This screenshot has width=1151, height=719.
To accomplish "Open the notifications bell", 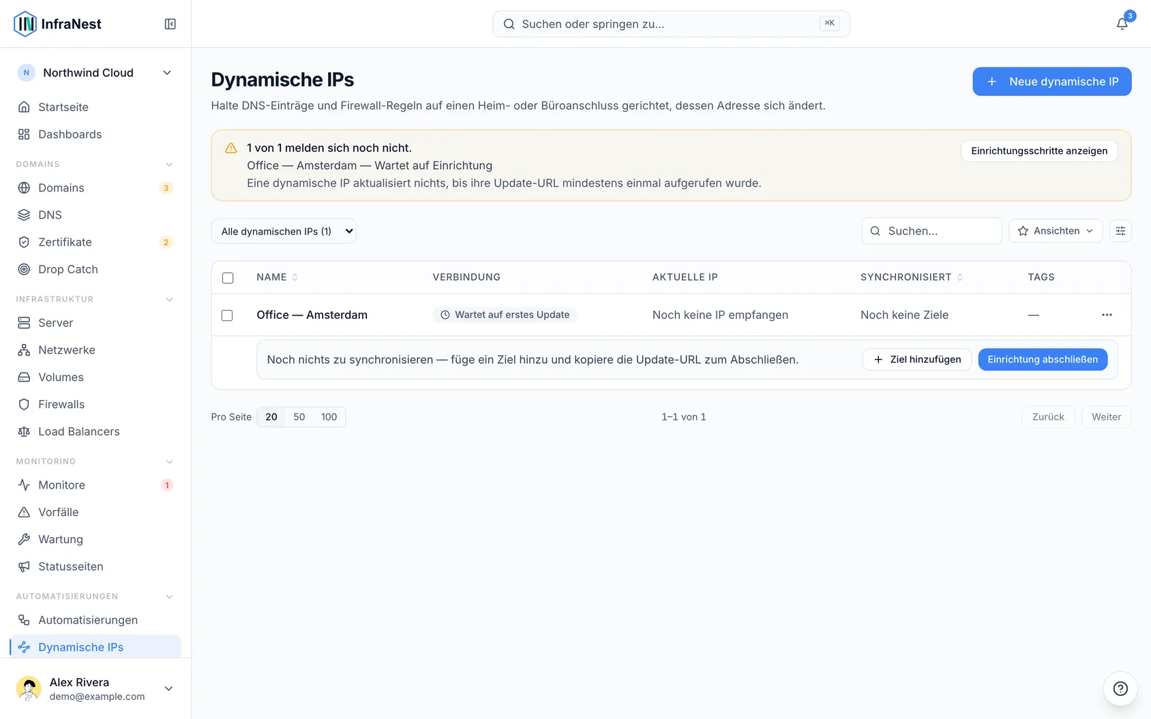I will click(x=1122, y=24).
